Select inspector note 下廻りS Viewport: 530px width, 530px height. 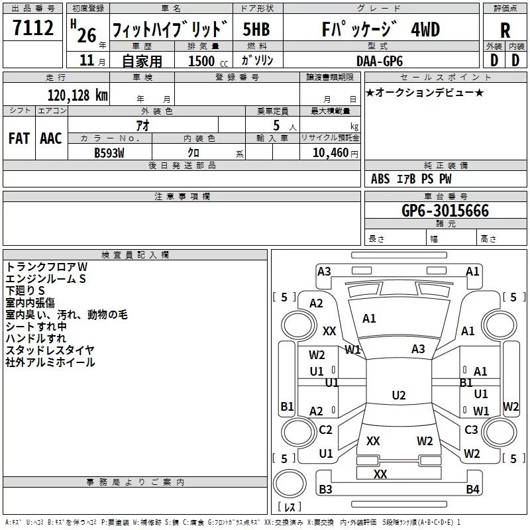(x=25, y=291)
